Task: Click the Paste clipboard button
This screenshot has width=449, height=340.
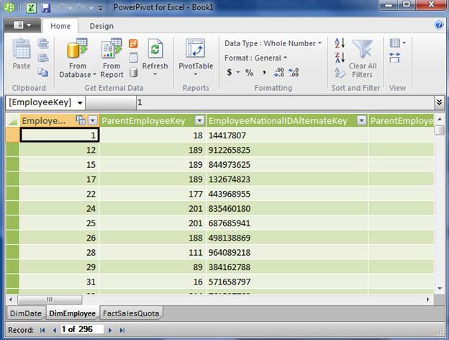Action: (x=22, y=53)
